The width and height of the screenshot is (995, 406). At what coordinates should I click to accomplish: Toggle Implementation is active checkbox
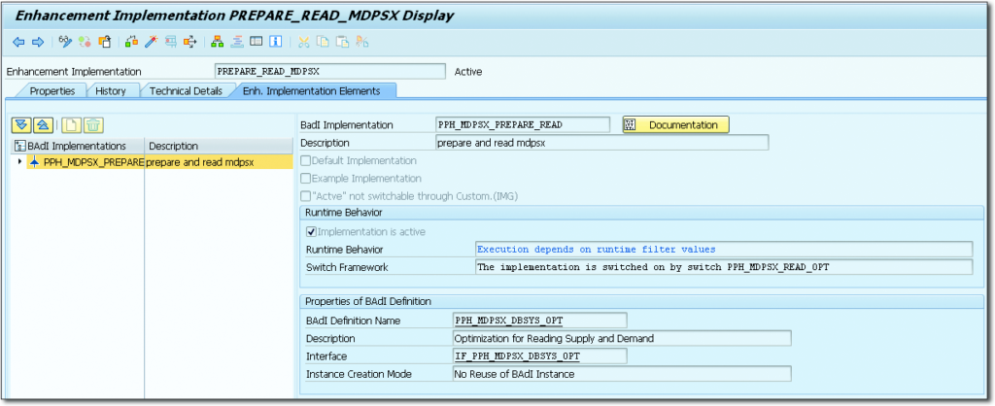311,231
